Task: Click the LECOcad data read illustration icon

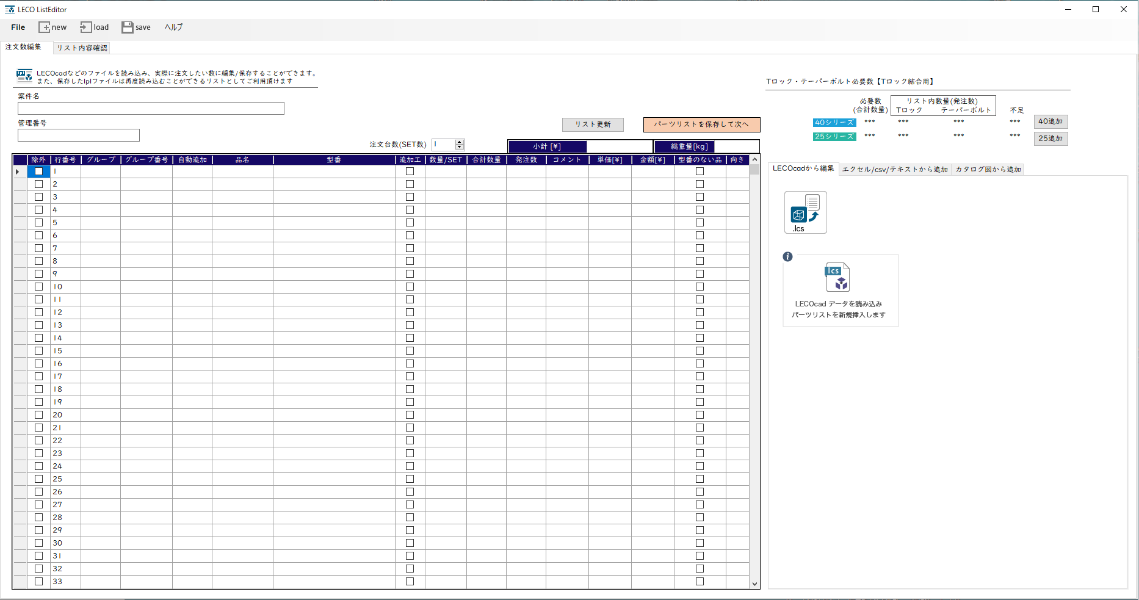Action: (x=837, y=278)
